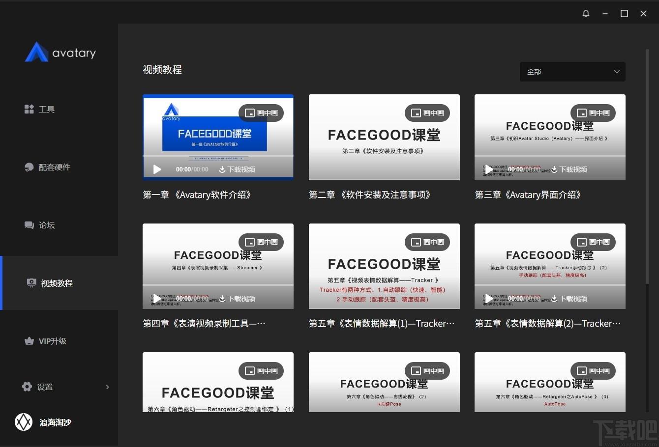This screenshot has width=659, height=447.
Task: Click the notification bell icon
Action: [x=586, y=14]
